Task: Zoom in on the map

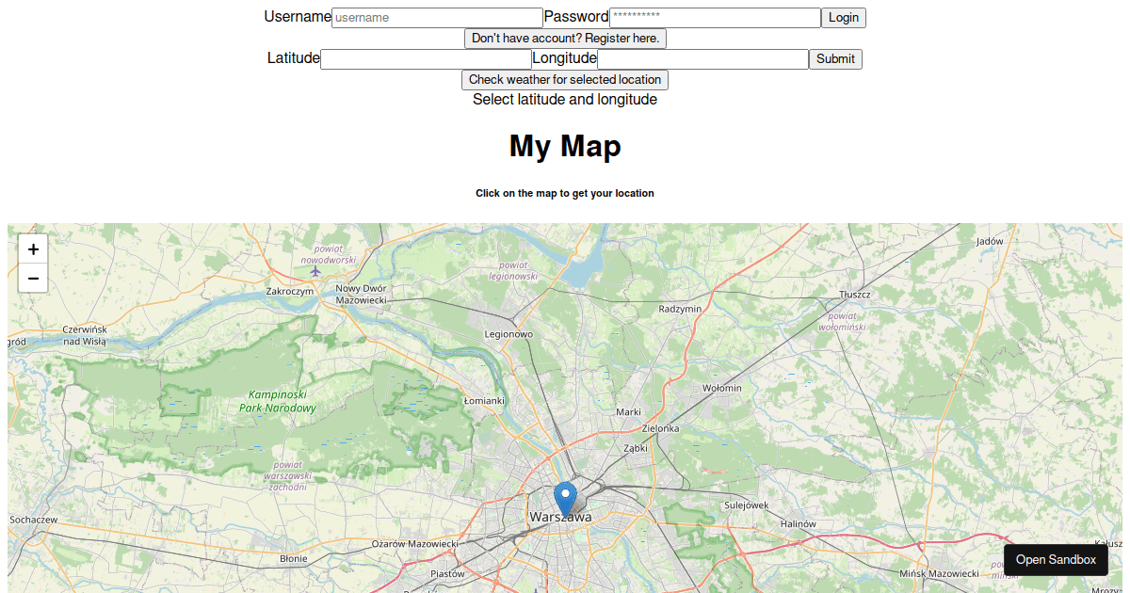Action: click(33, 249)
